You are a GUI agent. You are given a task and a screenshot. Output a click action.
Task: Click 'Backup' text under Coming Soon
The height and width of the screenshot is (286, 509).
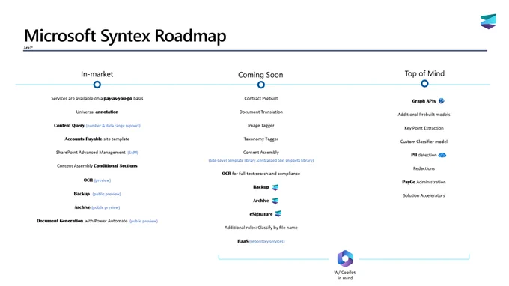pos(261,187)
